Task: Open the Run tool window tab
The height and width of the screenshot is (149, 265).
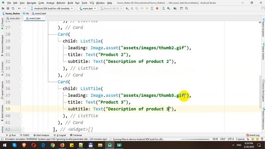Action: coord(11,135)
